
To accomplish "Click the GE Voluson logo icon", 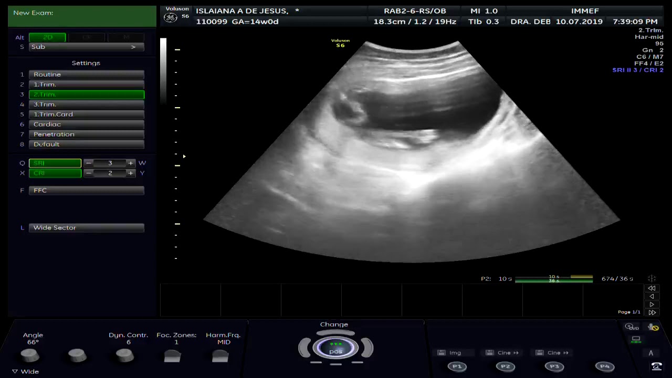I will coord(171,17).
